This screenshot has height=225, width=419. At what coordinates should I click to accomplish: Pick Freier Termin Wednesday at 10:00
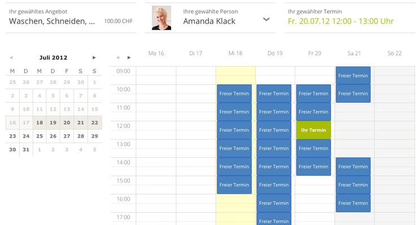234,94
